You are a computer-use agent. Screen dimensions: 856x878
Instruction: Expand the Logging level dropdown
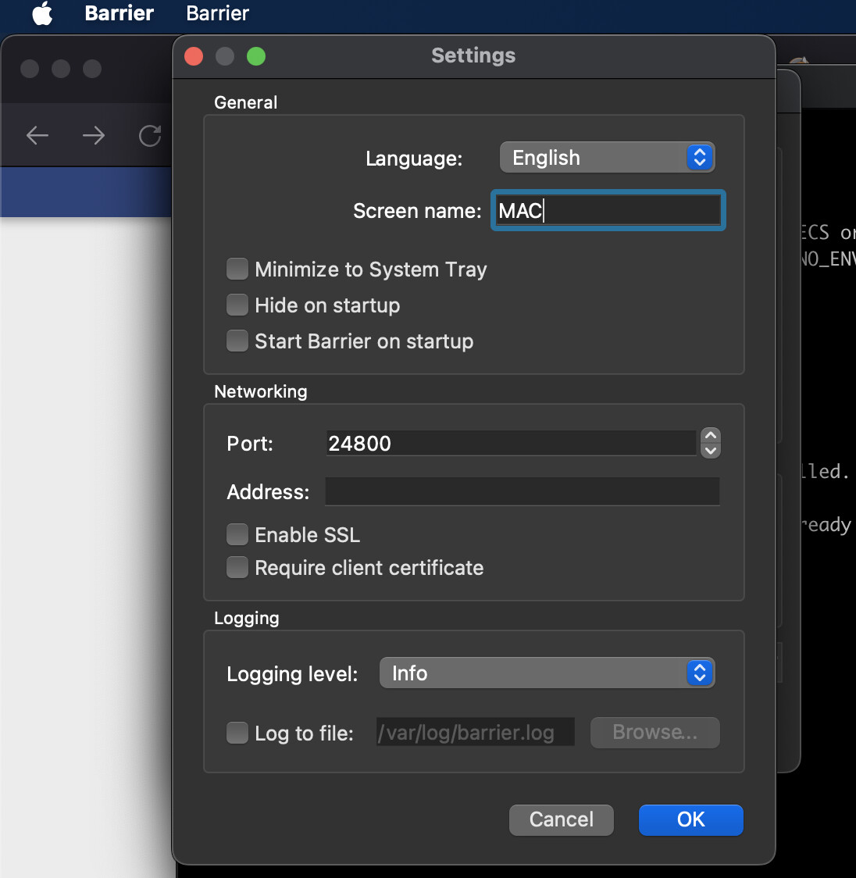tap(547, 673)
